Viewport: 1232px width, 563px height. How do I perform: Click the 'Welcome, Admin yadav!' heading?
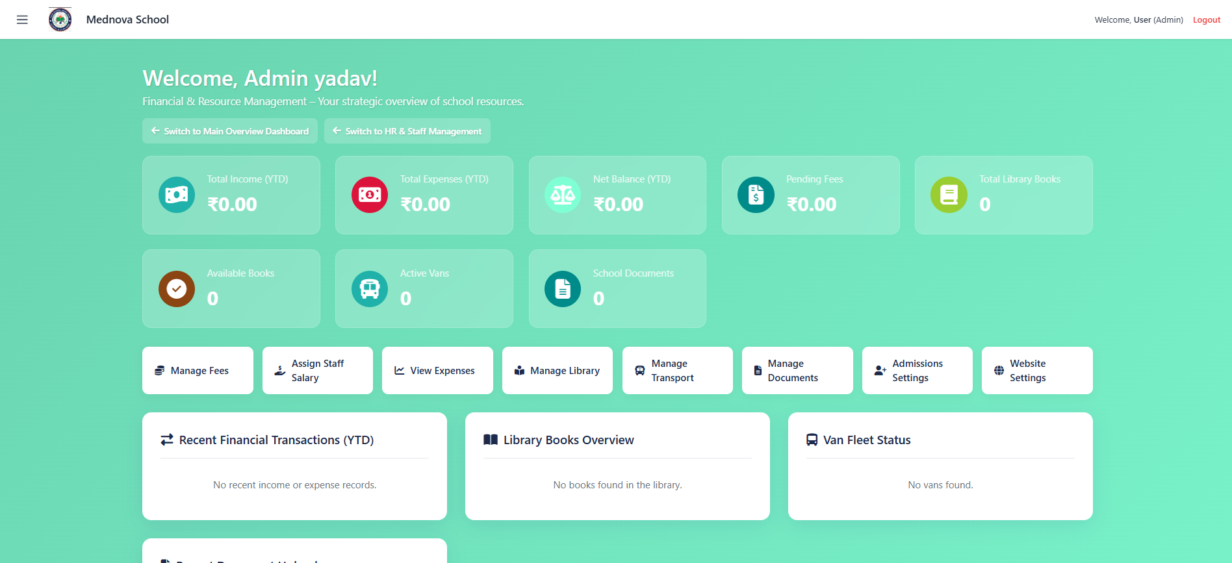click(260, 78)
